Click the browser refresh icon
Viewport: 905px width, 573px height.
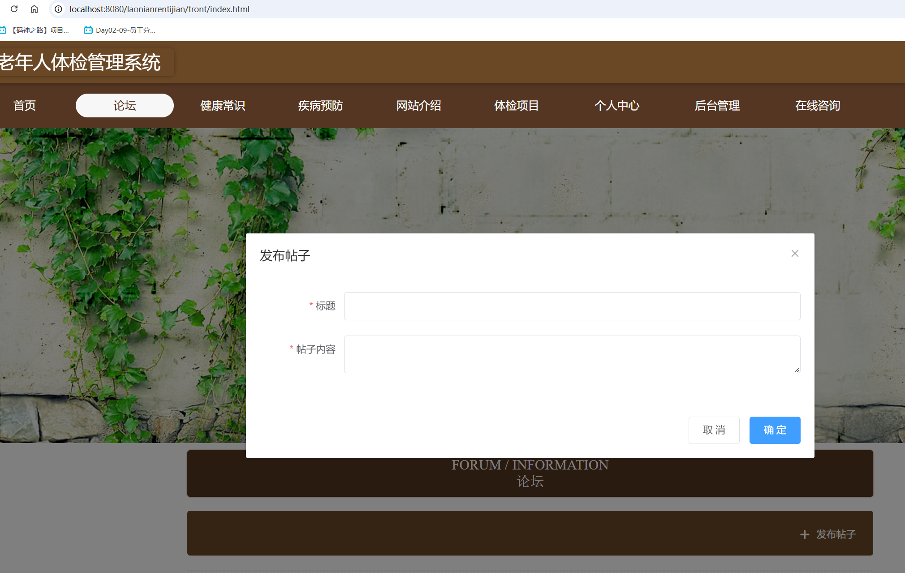[13, 9]
